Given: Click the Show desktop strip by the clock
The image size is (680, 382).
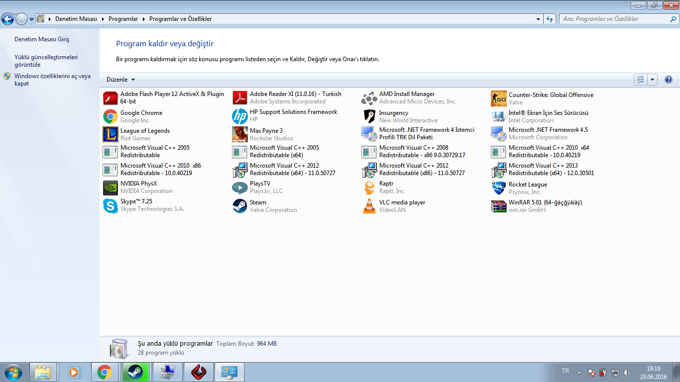Looking at the screenshot, I should tap(677, 372).
